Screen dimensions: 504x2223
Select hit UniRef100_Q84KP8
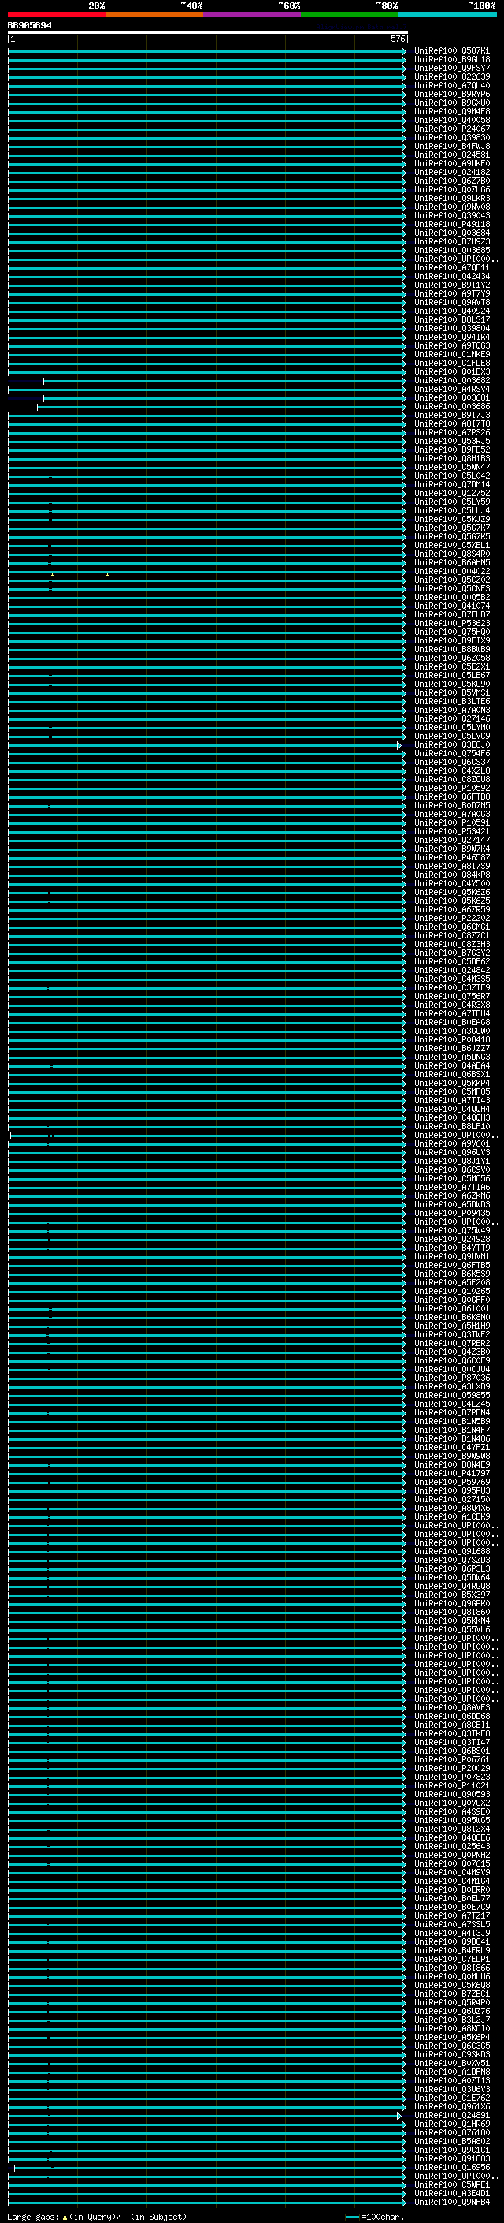coord(452,875)
